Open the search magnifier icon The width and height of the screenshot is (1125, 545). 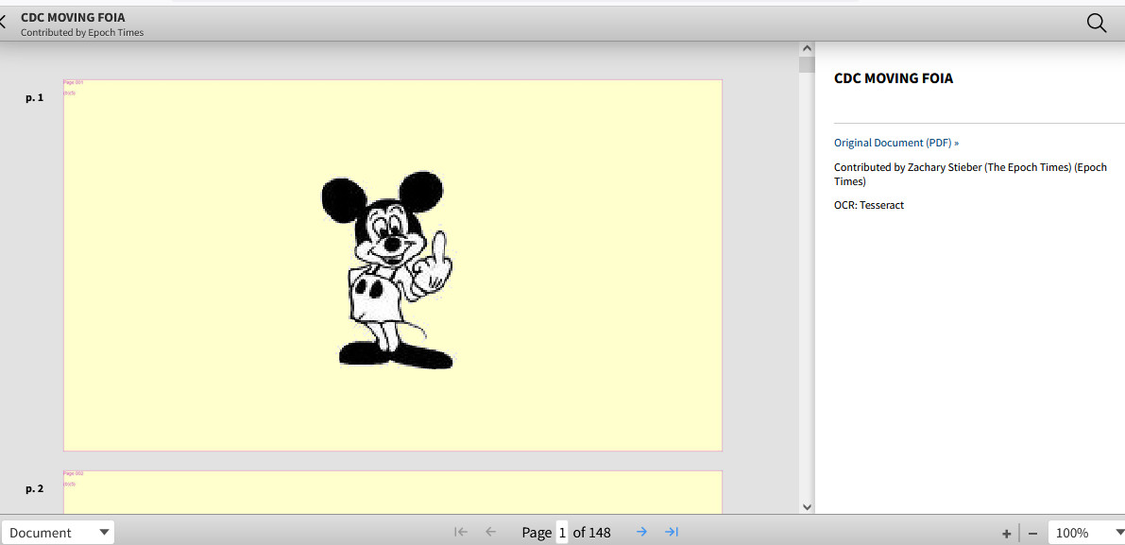tap(1097, 24)
